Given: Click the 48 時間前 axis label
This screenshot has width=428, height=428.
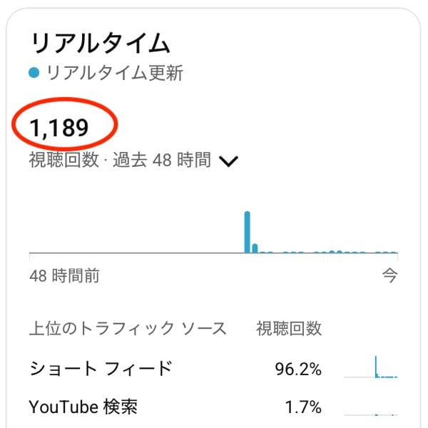Looking at the screenshot, I should [x=64, y=276].
